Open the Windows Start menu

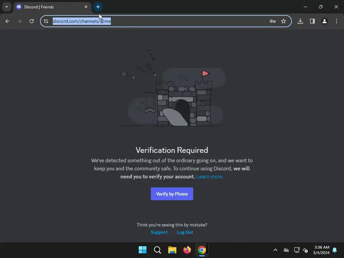coord(142,250)
